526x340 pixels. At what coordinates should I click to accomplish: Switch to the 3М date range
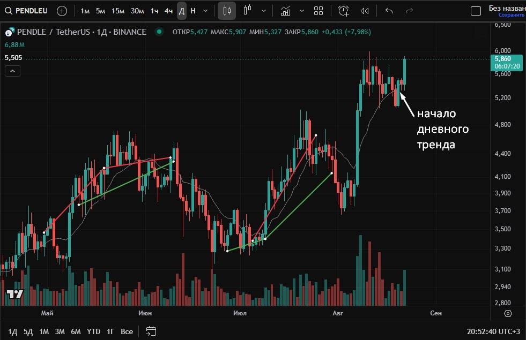(60, 331)
